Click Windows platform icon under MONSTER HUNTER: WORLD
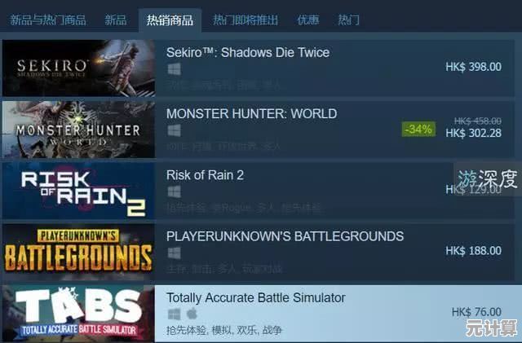Image resolution: width=522 pixels, height=343 pixels. click(174, 130)
